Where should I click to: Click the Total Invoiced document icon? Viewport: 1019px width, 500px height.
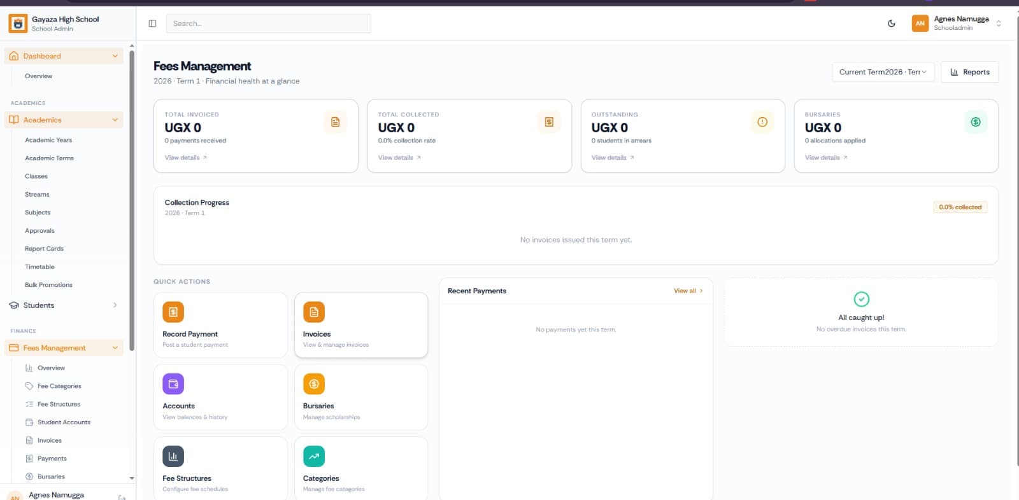pyautogui.click(x=336, y=122)
